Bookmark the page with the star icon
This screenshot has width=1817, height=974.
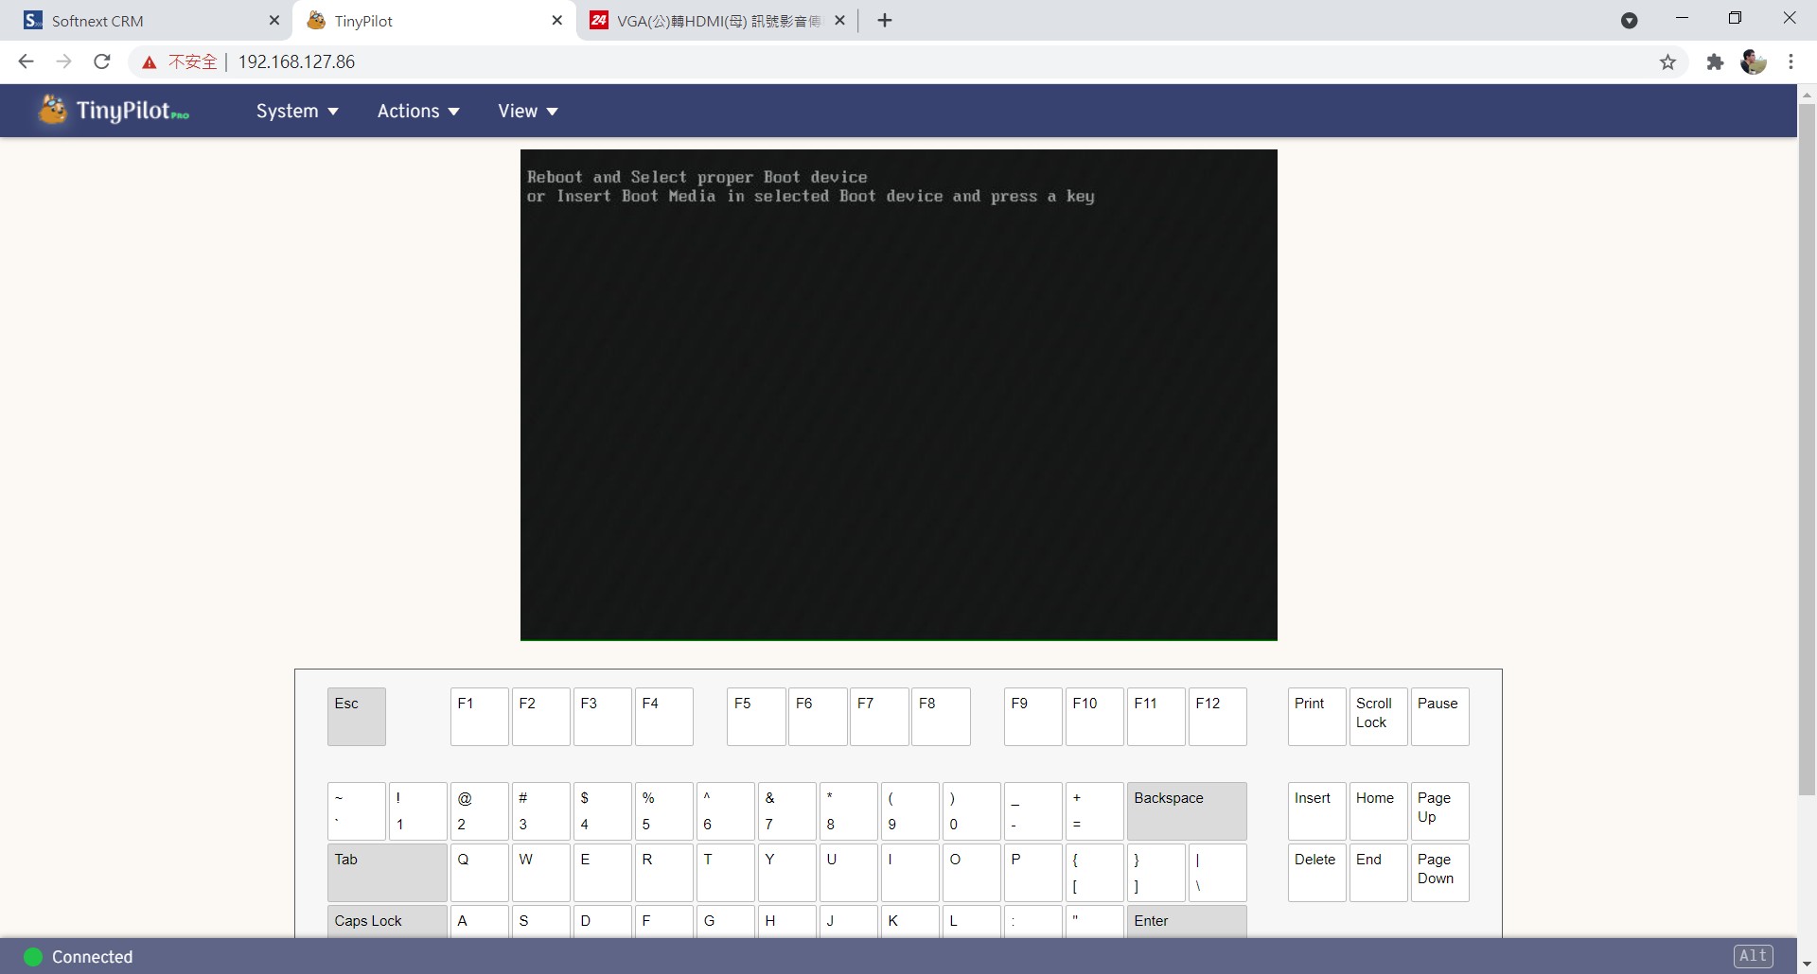1668,61
